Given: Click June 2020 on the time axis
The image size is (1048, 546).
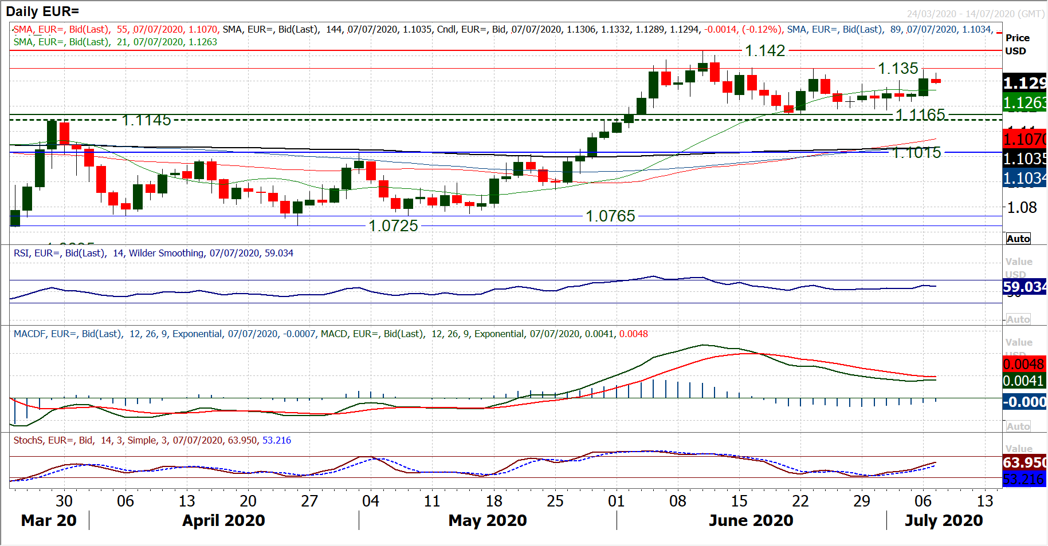Looking at the screenshot, I should click(x=751, y=520).
